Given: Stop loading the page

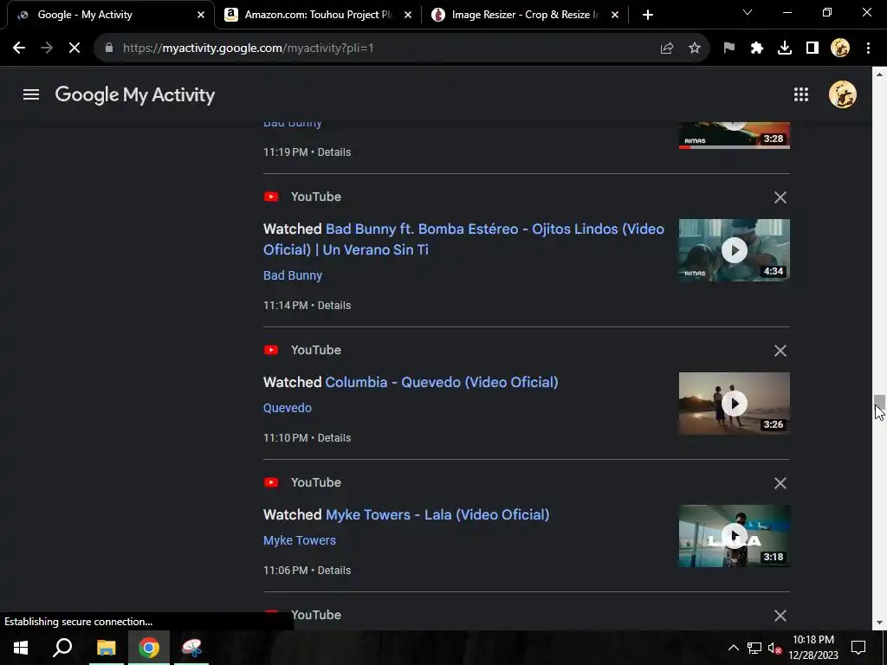Looking at the screenshot, I should pos(74,48).
